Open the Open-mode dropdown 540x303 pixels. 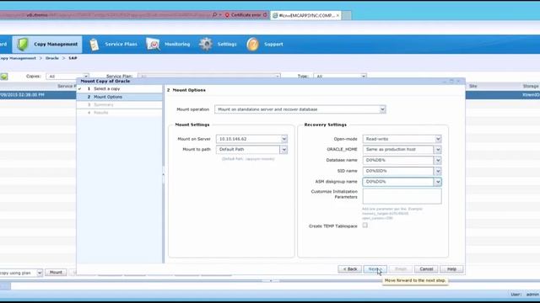pyautogui.click(x=438, y=139)
